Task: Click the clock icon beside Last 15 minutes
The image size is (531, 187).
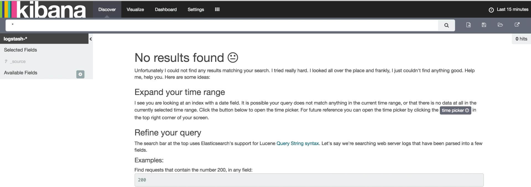Action: (x=491, y=10)
